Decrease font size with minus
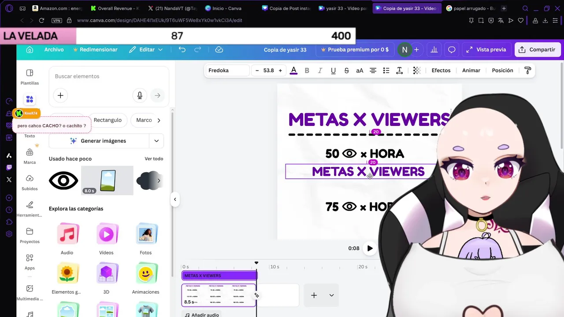This screenshot has width=564, height=317. point(257,70)
